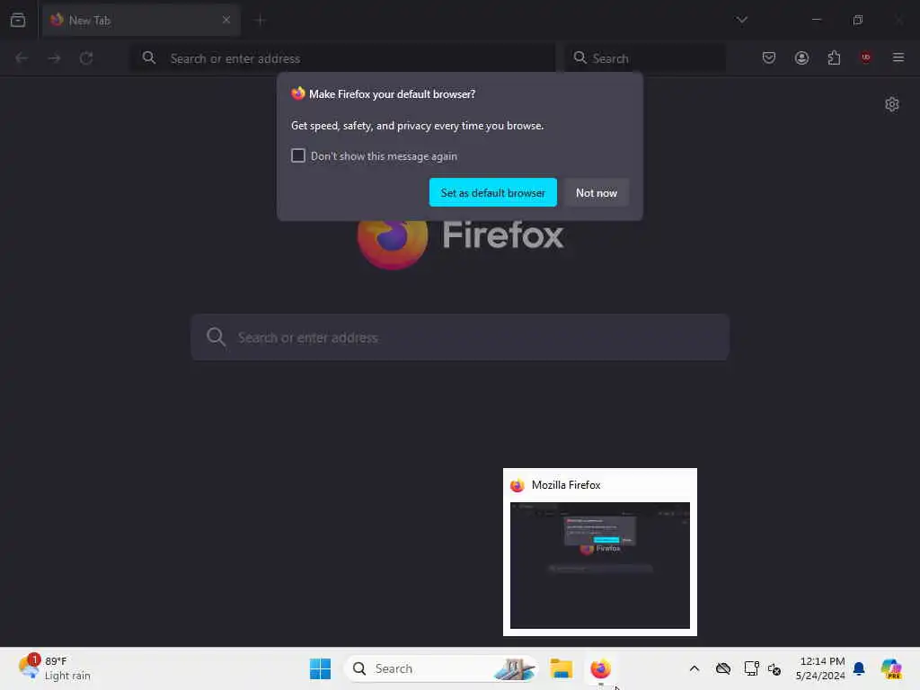Select the Mozilla Firefox window preview thumbnail
The width and height of the screenshot is (920, 690).
[x=599, y=552]
